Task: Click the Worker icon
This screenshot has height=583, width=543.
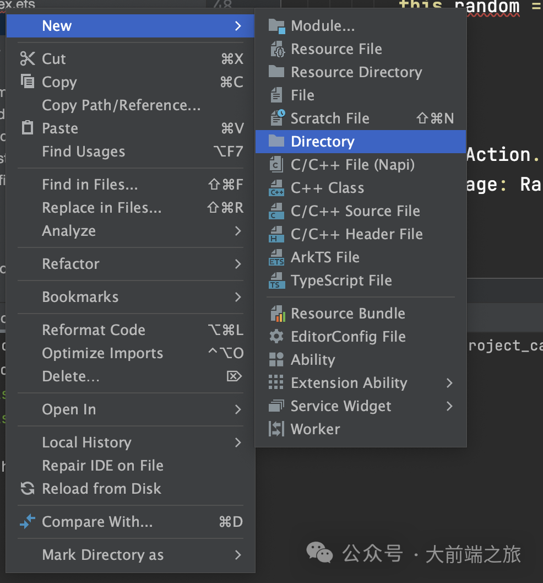Action: pyautogui.click(x=276, y=429)
